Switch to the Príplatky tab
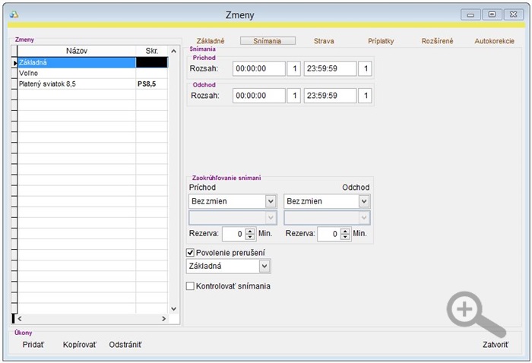The width and height of the screenshot is (532, 363). click(x=381, y=41)
